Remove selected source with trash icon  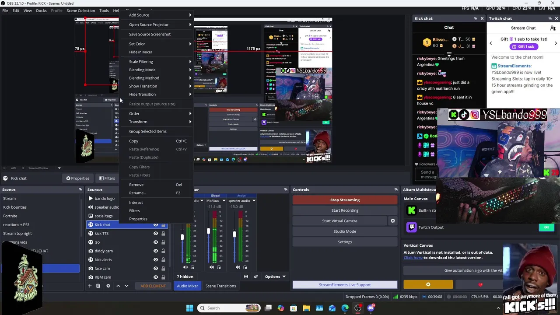[x=98, y=286]
